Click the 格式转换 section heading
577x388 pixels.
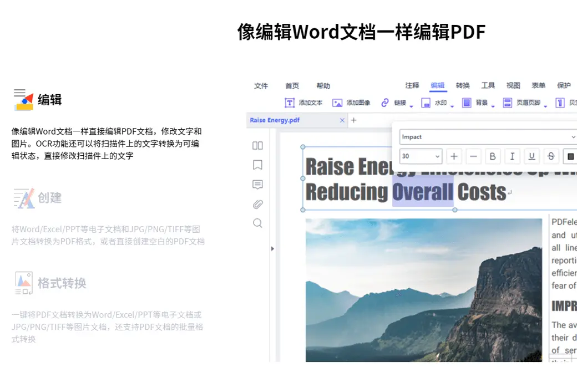point(62,283)
